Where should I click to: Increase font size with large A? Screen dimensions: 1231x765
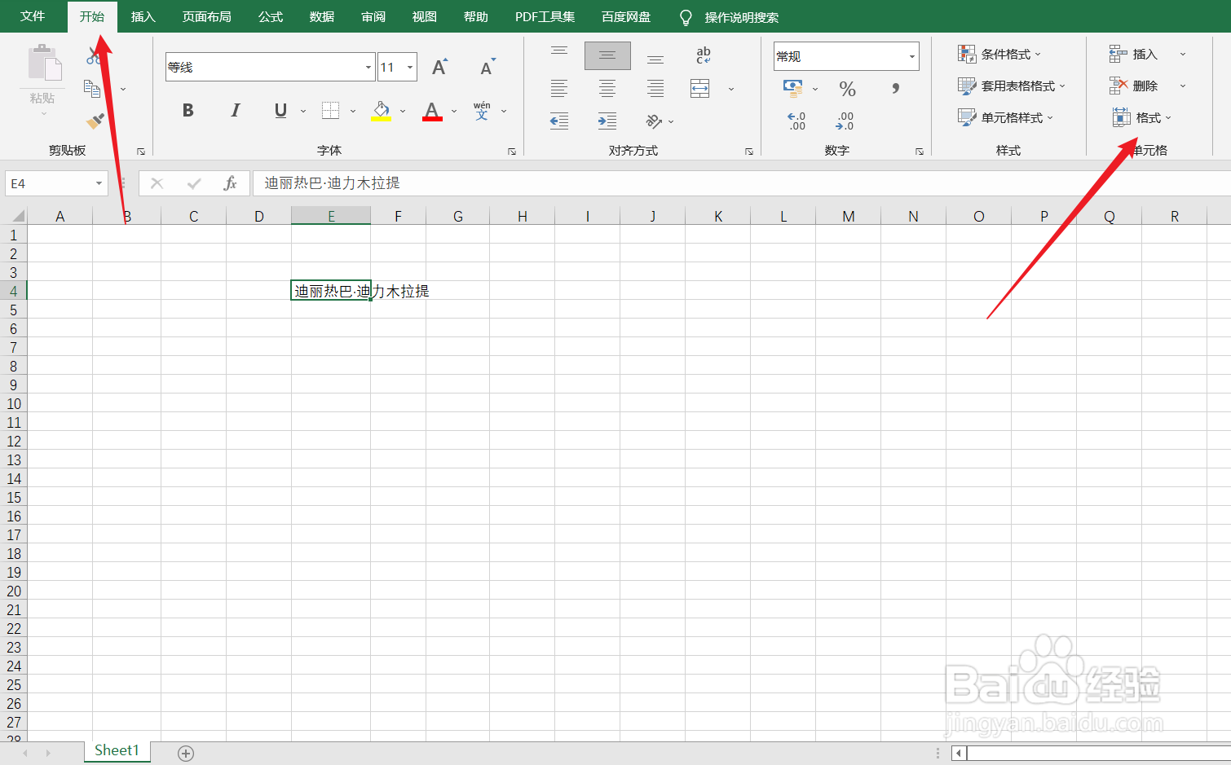point(439,67)
